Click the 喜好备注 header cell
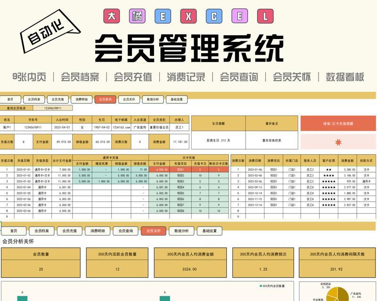 coord(272,123)
